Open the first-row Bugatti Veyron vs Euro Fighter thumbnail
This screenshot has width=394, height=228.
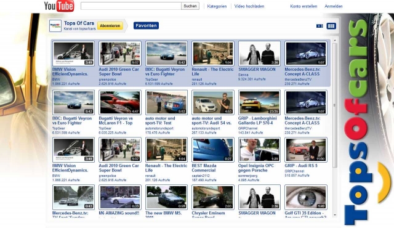click(166, 54)
